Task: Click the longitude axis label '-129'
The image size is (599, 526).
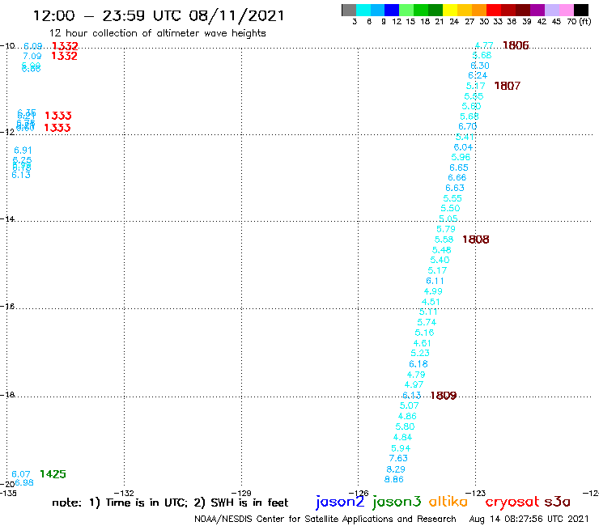Action: 241,493
